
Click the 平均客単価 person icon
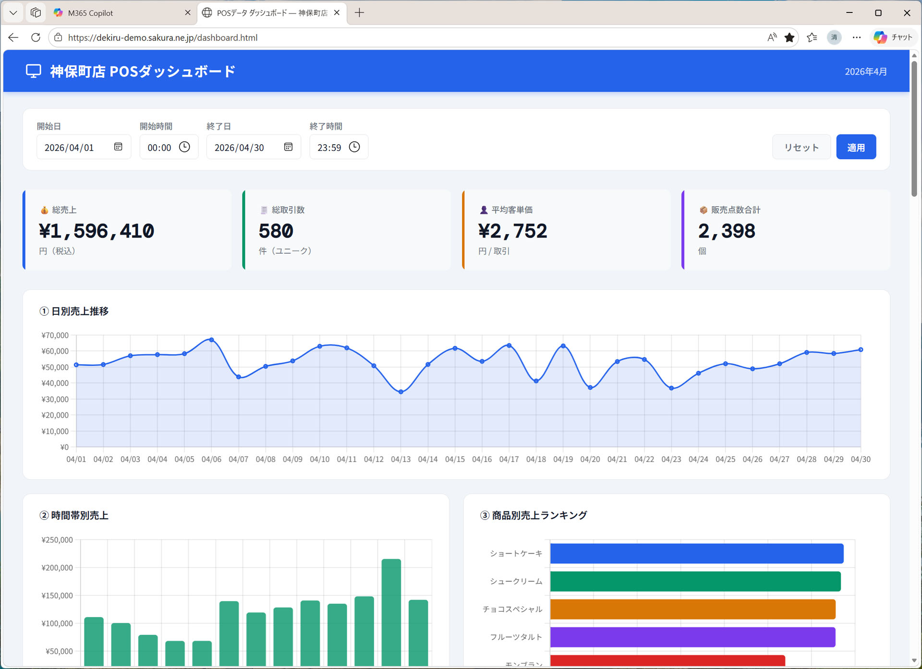(484, 210)
